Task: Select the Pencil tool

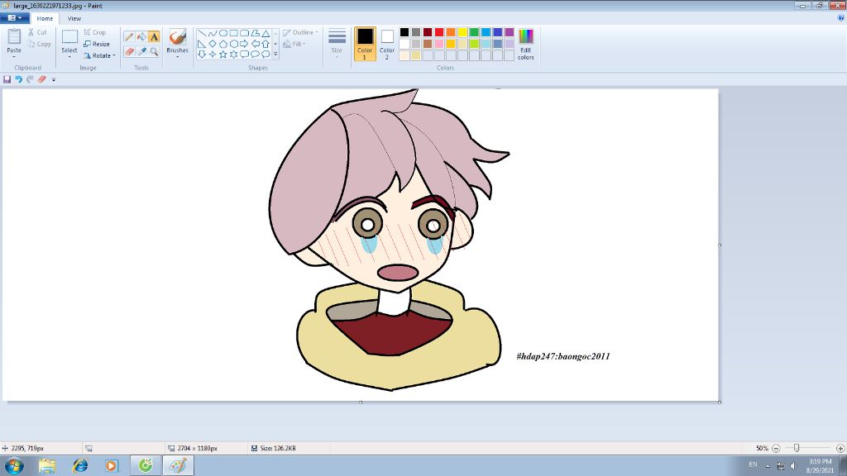Action: (129, 36)
